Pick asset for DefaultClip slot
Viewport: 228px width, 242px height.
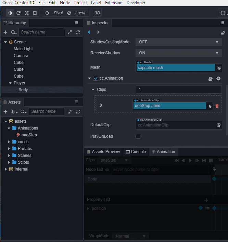(x=219, y=125)
